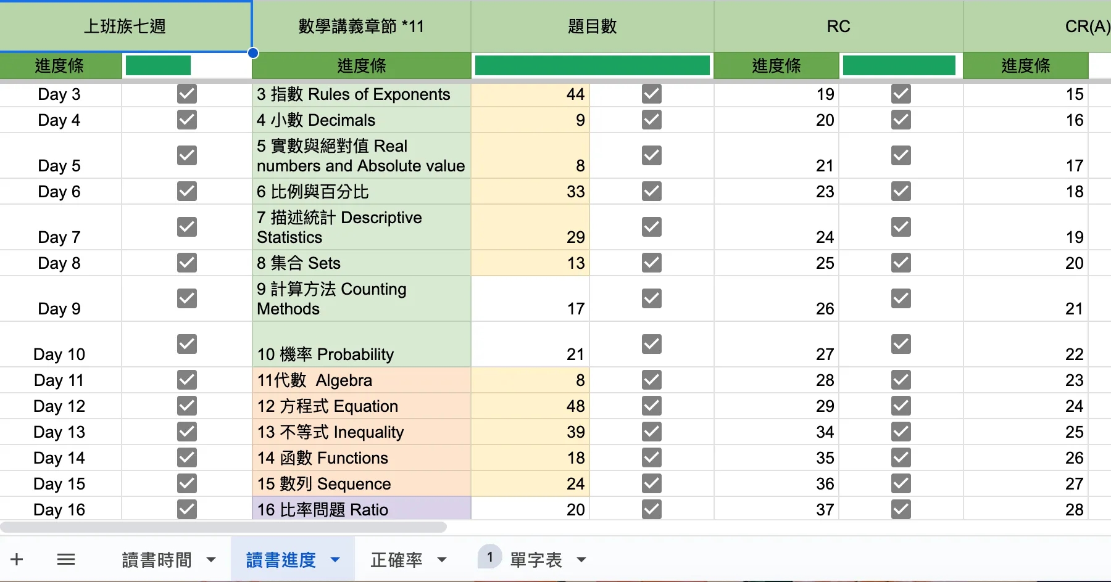Image resolution: width=1111 pixels, height=582 pixels.
Task: Expand the 單字表 tab dropdown arrow
Action: point(581,560)
